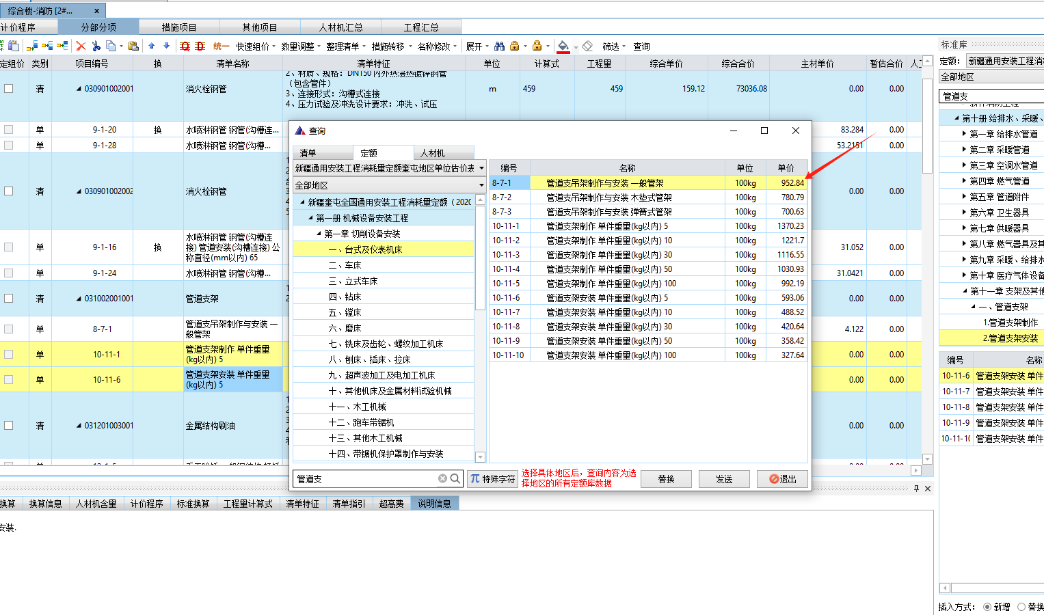
Task: Click the red Q-style strikethrough icon
Action: pyautogui.click(x=185, y=46)
